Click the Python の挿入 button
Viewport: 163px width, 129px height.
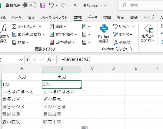pyautogui.click(x=104, y=34)
